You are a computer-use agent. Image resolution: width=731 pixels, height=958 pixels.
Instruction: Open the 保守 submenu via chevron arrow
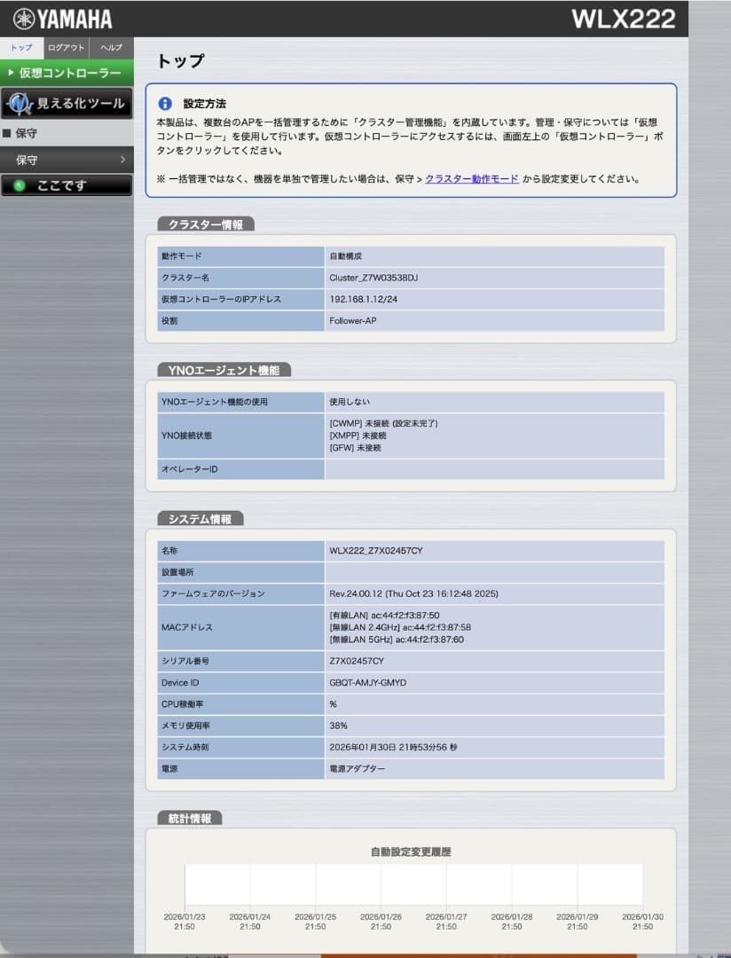[124, 161]
